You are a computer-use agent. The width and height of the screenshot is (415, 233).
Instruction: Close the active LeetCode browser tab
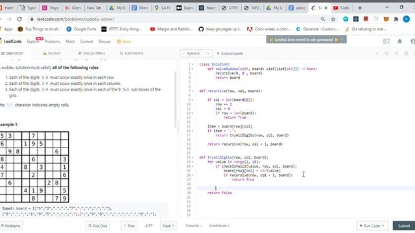tap(326, 8)
